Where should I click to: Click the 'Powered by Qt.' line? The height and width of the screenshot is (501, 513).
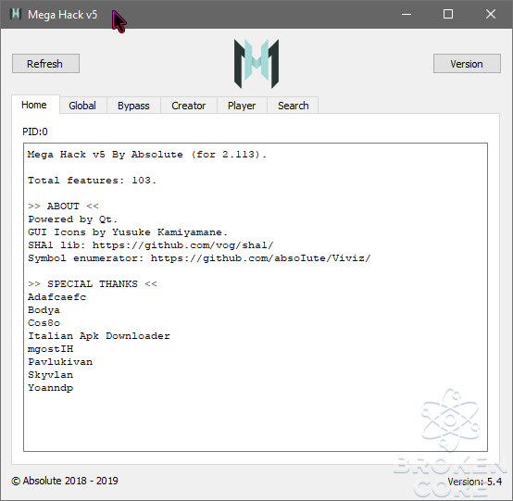pyautogui.click(x=72, y=219)
